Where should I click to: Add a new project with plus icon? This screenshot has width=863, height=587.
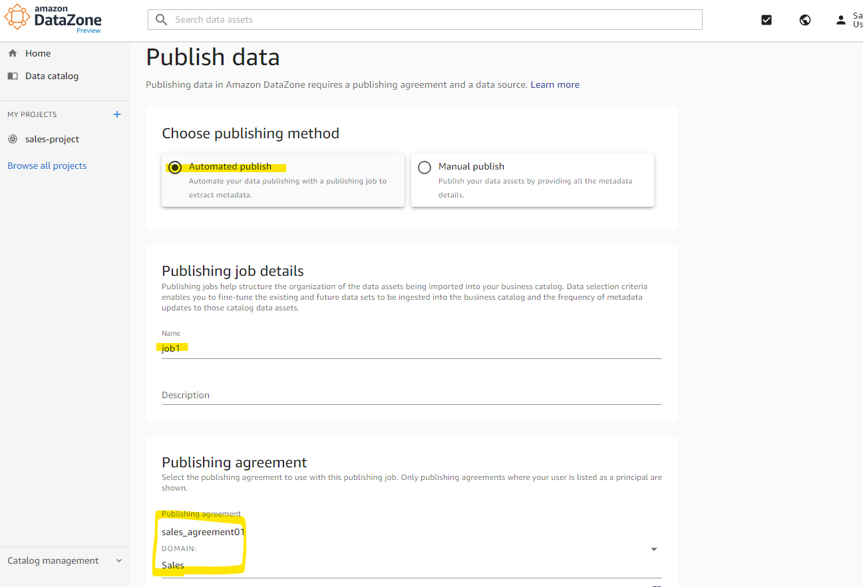117,114
